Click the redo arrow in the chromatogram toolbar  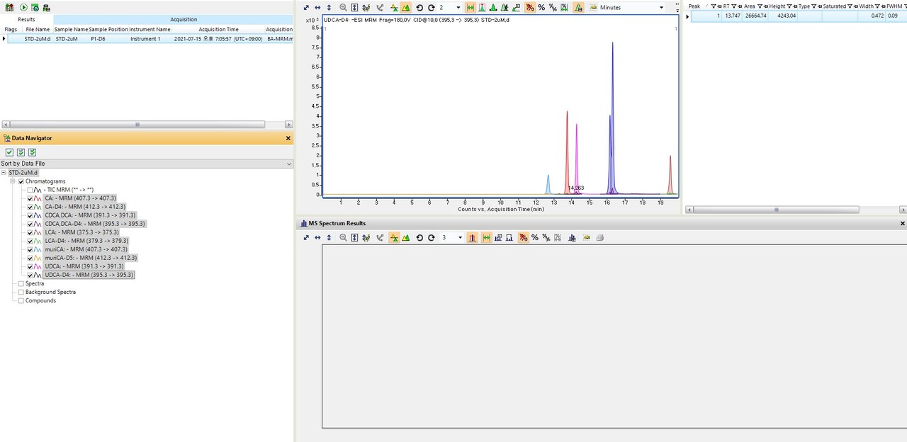click(431, 7)
